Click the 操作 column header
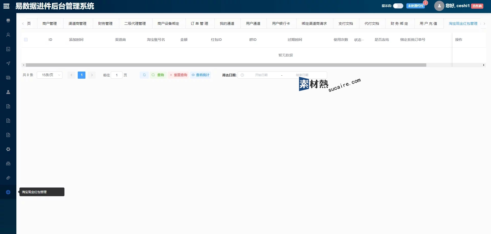Screen dimensions: 491x234 pos(459,40)
